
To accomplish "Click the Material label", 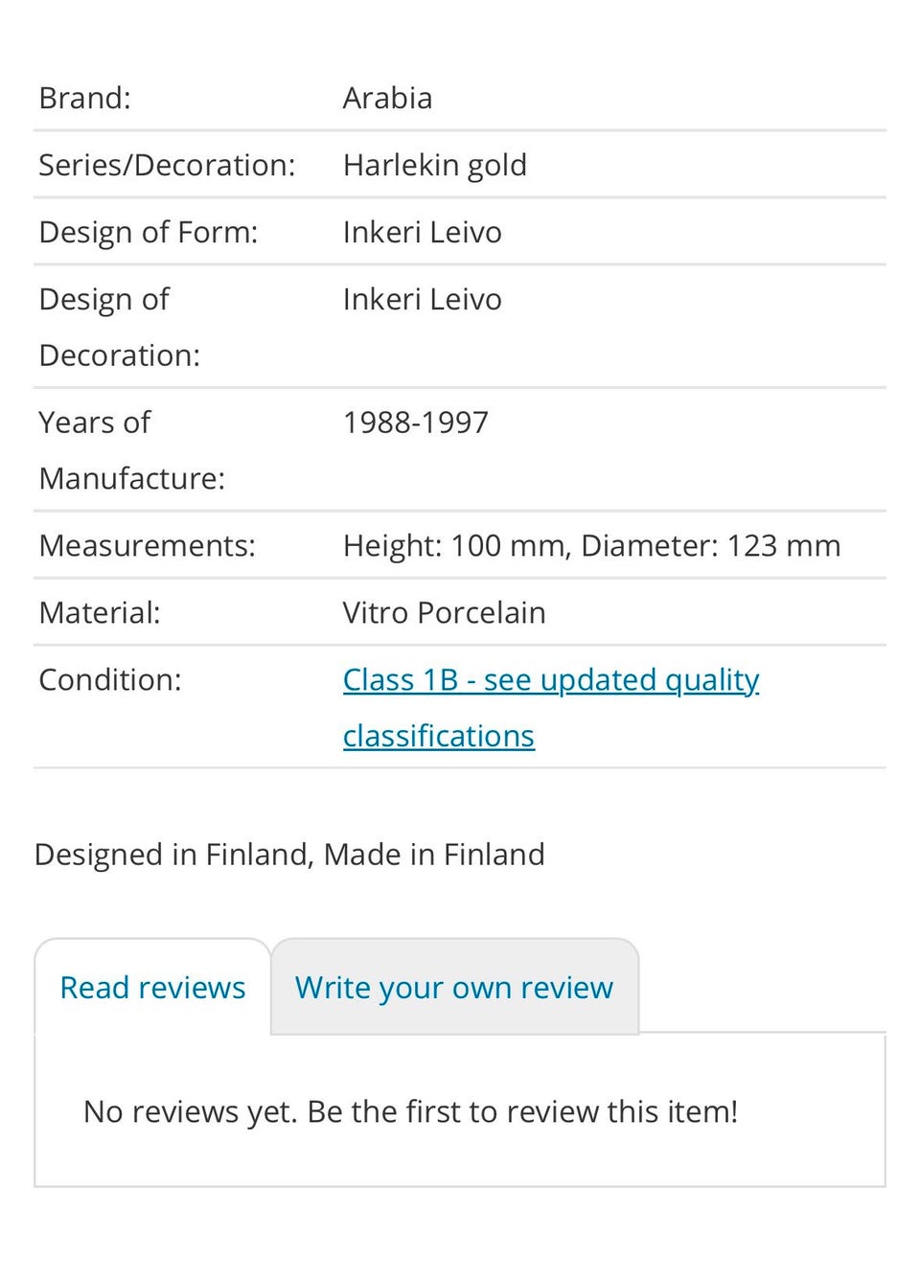I will pyautogui.click(x=100, y=612).
